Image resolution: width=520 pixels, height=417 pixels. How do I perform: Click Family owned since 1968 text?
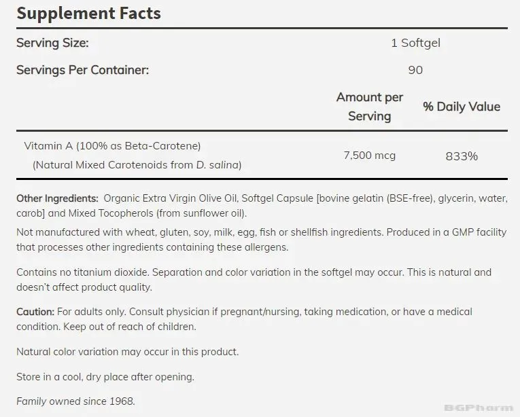click(x=75, y=401)
